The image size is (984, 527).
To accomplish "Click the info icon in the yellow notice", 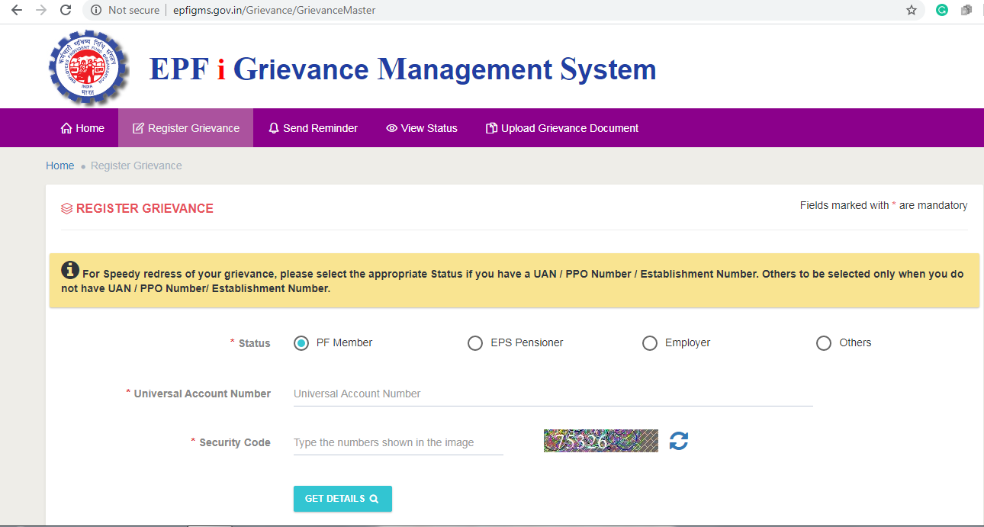I will (x=70, y=270).
